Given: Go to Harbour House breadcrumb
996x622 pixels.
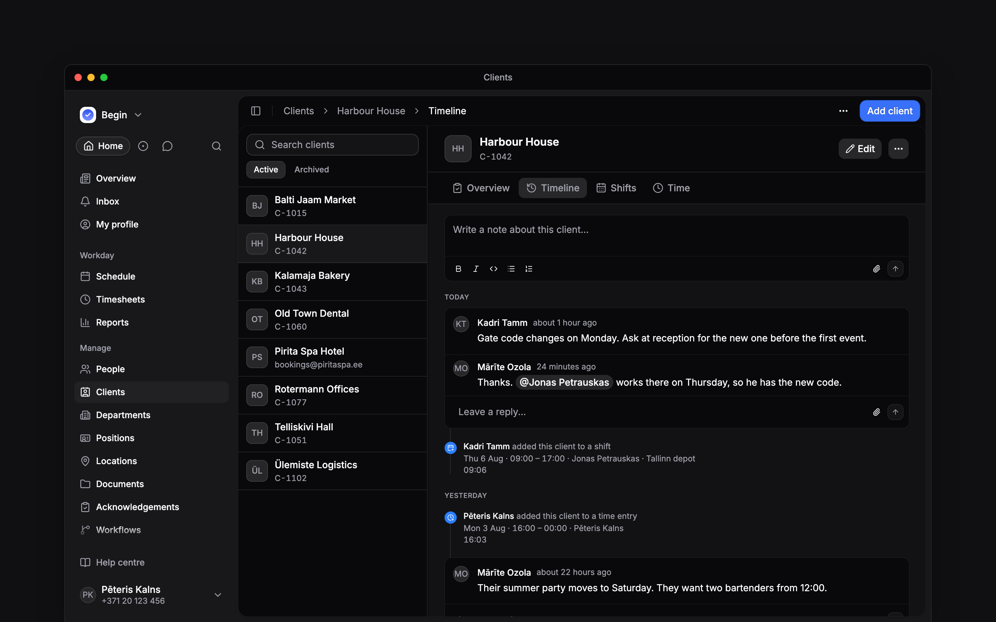Looking at the screenshot, I should 371,111.
